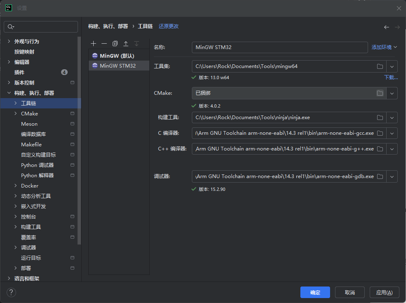This screenshot has width=406, height=303.
Task: Click the back navigation arrow at top right
Action: point(386,26)
